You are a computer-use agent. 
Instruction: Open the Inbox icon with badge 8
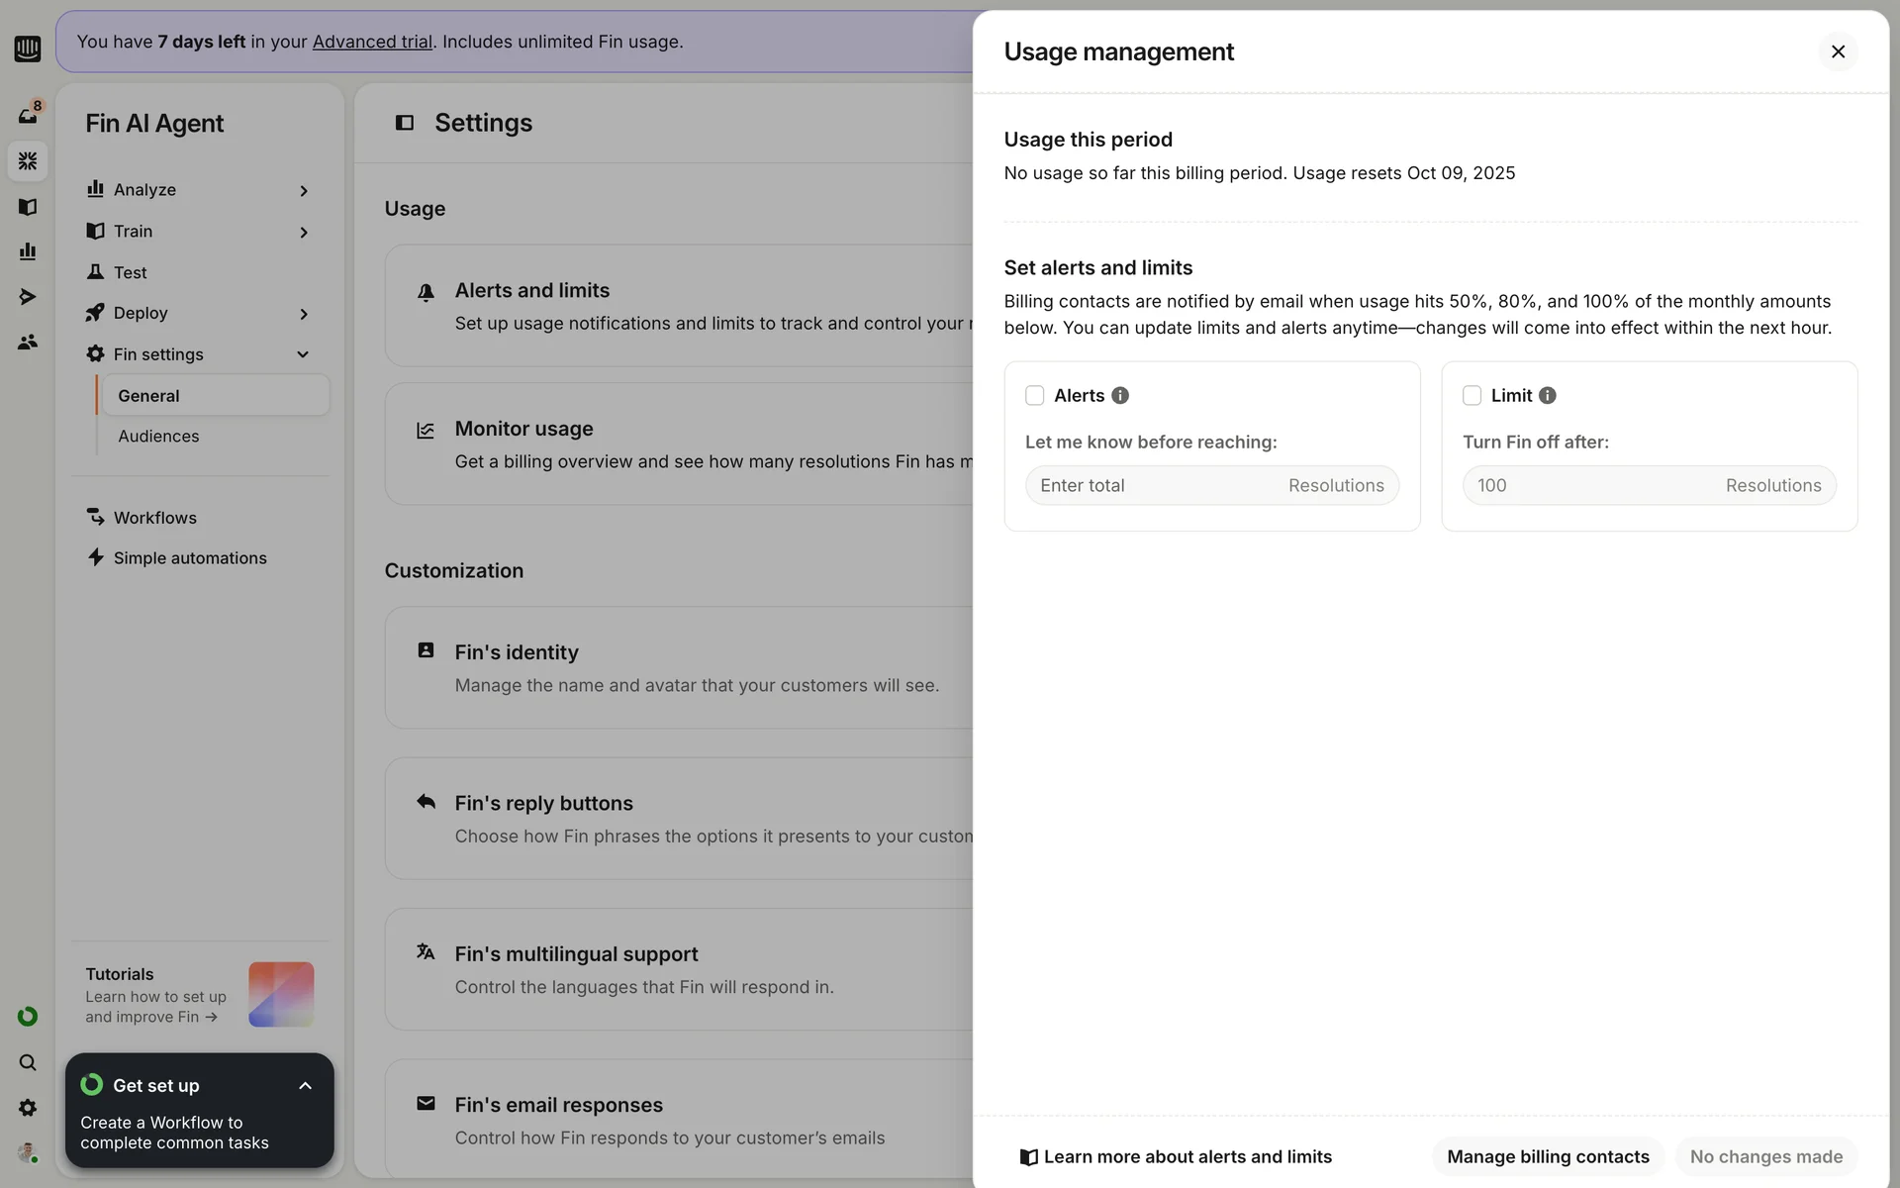28,115
